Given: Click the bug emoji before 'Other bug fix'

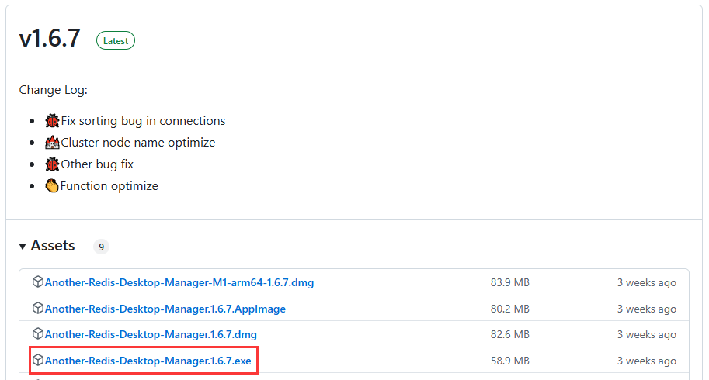Looking at the screenshot, I should [52, 164].
